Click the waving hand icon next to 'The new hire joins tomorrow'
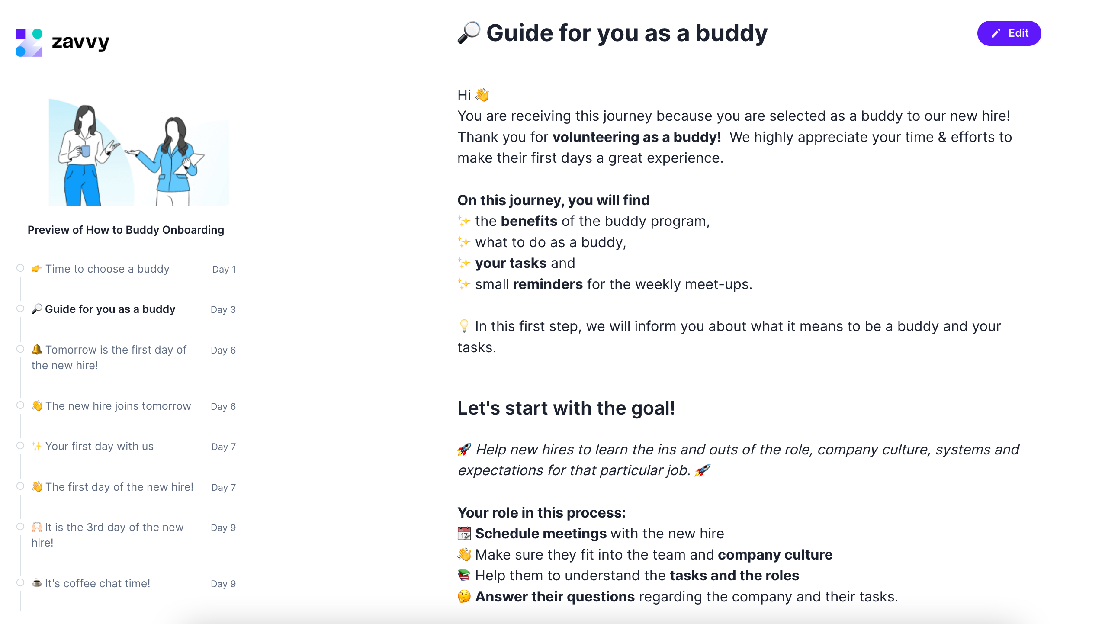 coord(37,406)
